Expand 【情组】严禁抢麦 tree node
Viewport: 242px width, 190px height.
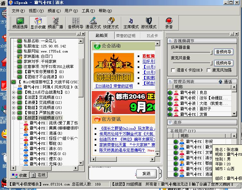[13, 113]
